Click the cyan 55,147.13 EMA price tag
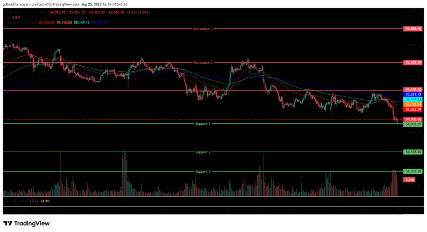This screenshot has width=427, height=232. (413, 100)
